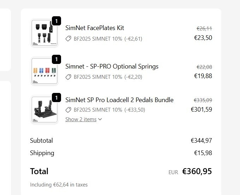This screenshot has height=195, width=240.
Task: Open the SP-PRO Optional Springs product image
Action: 44,71
